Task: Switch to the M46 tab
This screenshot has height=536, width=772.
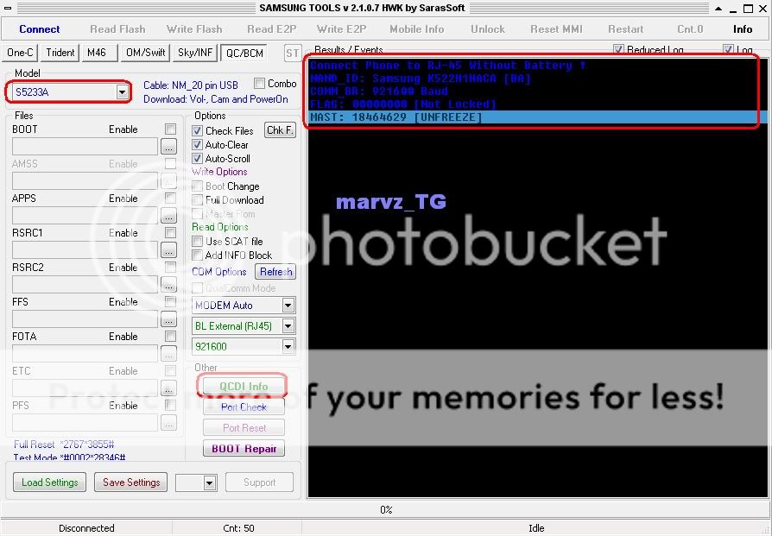Action: click(100, 53)
